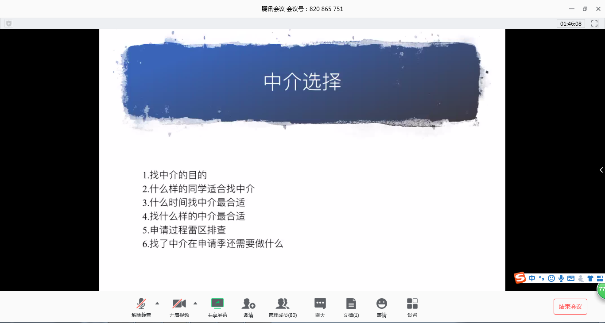This screenshot has width=605, height=323.
Task: Click the shield security icon at top-left
Action: coord(9,23)
